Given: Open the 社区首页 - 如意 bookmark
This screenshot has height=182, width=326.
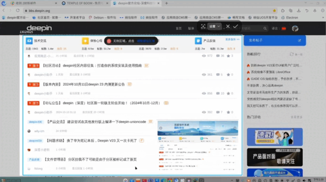Looking at the screenshot, I should pyautogui.click(x=46, y=18).
